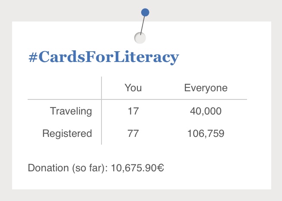Click the Traveling row label
The height and width of the screenshot is (201, 282).
[71, 111]
